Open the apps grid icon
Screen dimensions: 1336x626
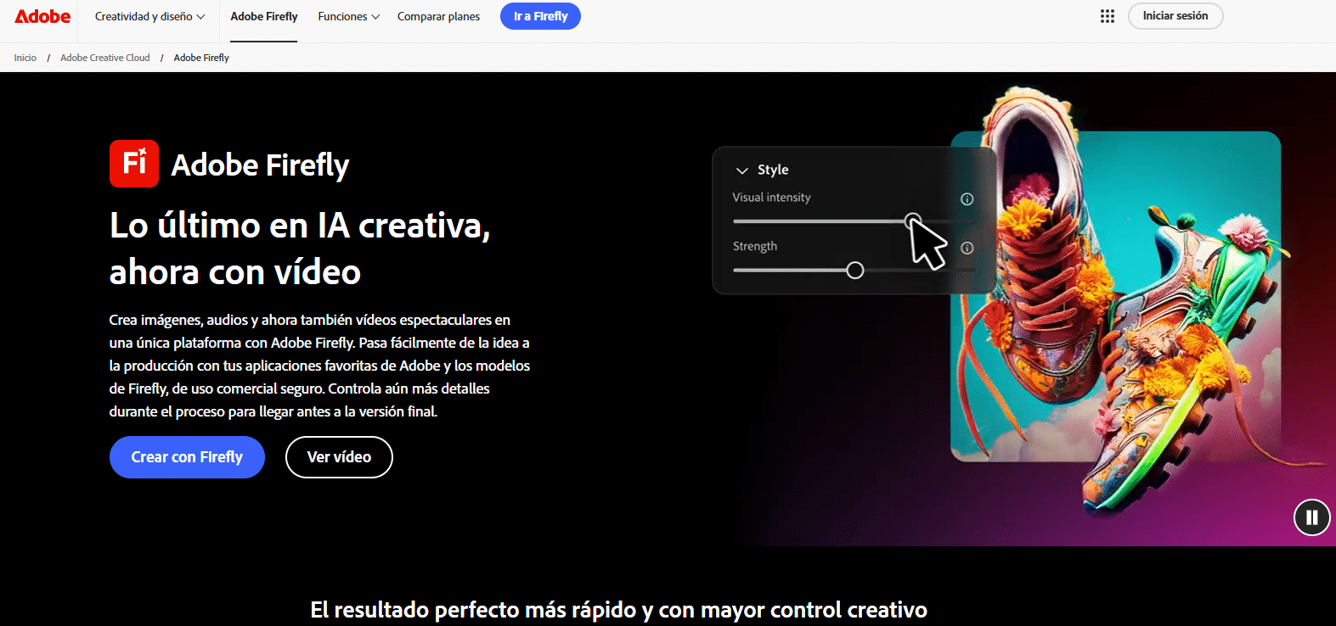(x=1107, y=16)
